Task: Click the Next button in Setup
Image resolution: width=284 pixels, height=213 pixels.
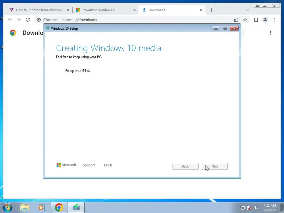Action: 215,166
